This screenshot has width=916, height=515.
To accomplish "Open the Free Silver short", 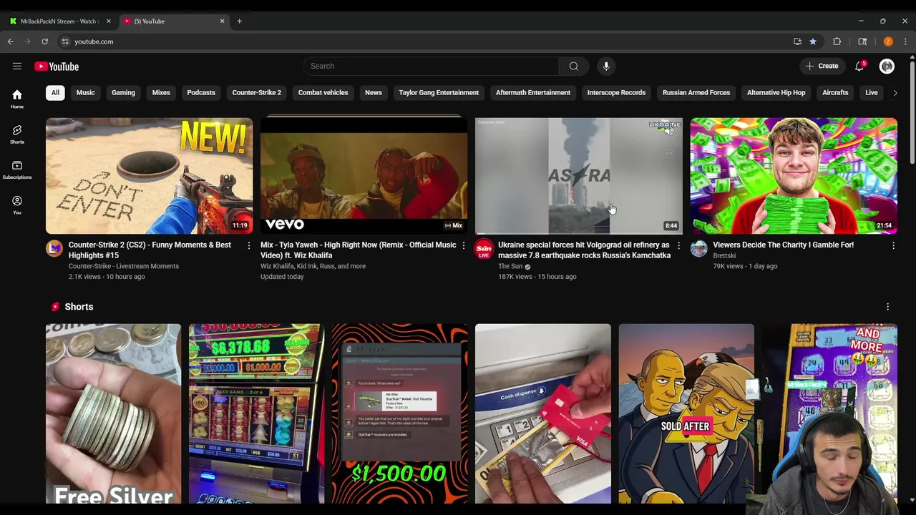I will click(x=113, y=413).
